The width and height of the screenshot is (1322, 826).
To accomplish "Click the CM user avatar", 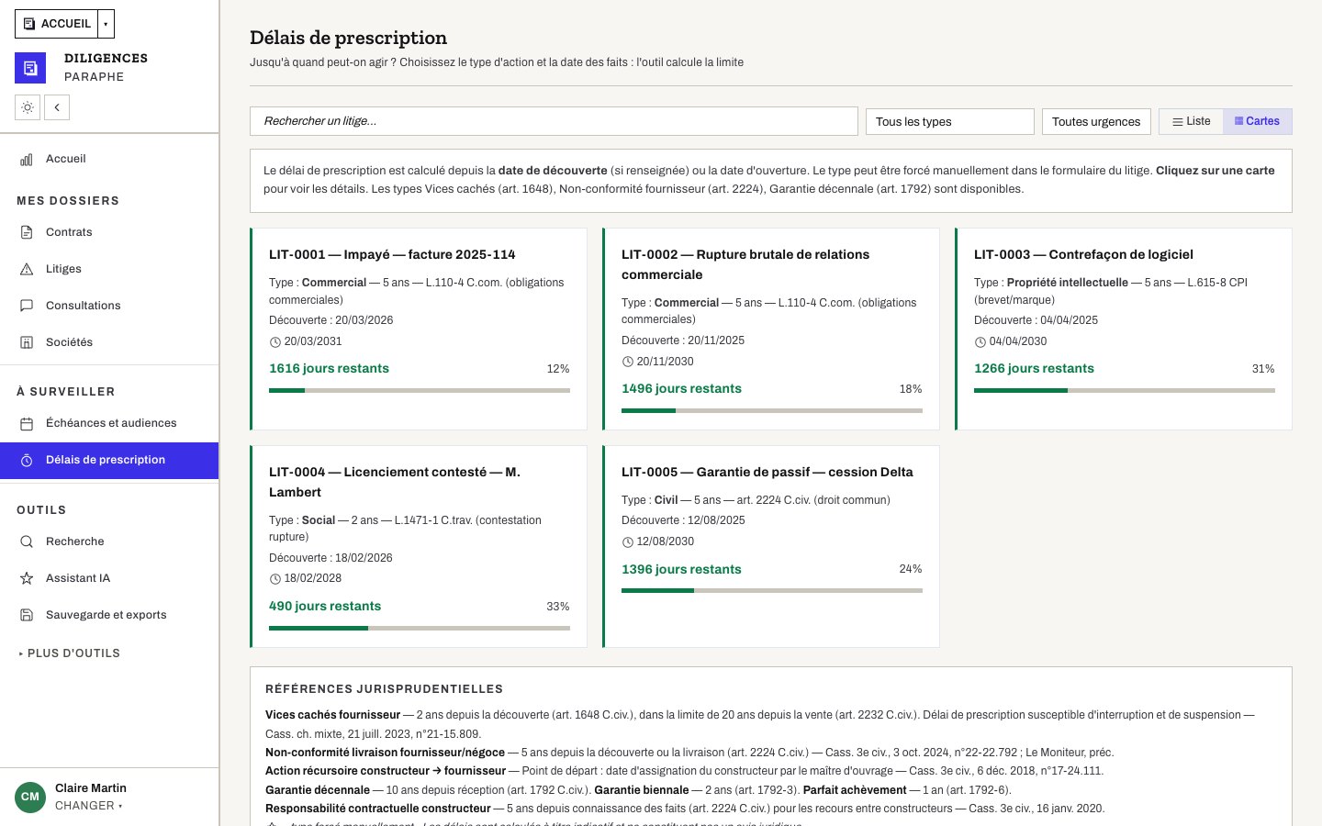I will tap(30, 797).
